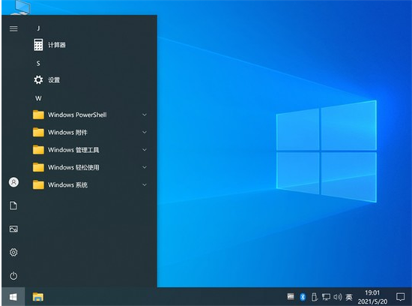The image size is (412, 306).
Task: Click the Windows 附件 folder icon
Action: pyautogui.click(x=38, y=132)
